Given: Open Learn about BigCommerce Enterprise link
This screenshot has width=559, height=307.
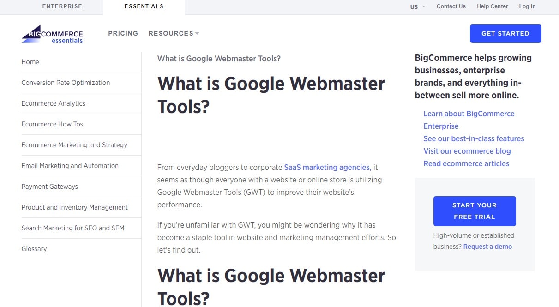Looking at the screenshot, I should tap(469, 120).
